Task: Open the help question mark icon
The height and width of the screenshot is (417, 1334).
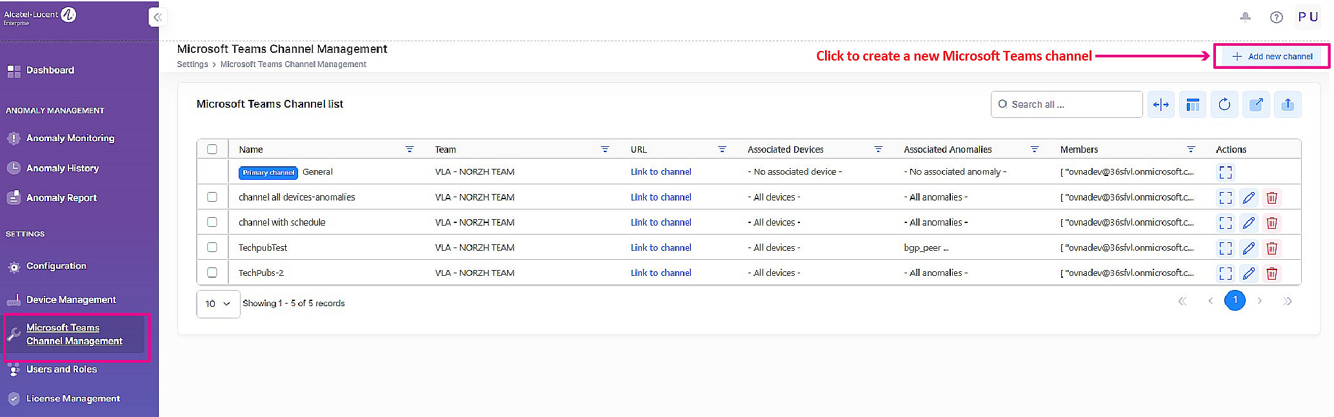Action: [1276, 17]
